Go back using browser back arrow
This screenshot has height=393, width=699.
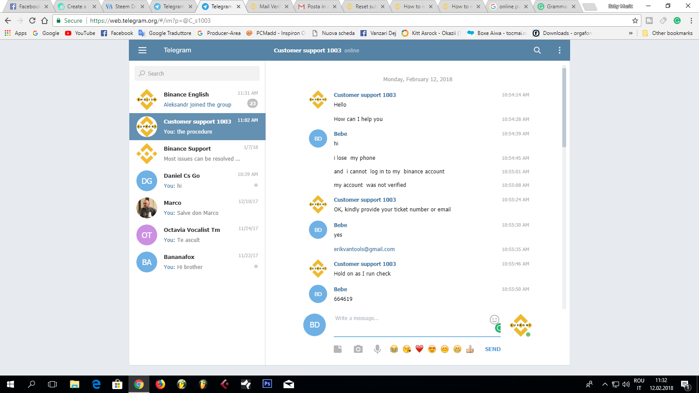coord(8,21)
